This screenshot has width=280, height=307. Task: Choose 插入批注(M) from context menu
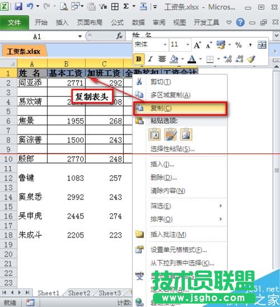tap(180, 234)
